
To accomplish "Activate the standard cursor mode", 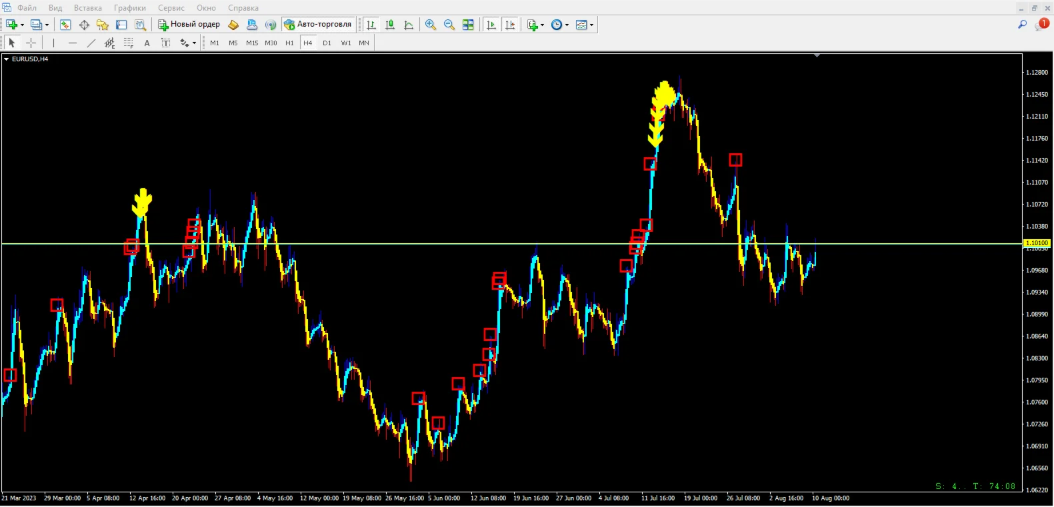I will (12, 43).
